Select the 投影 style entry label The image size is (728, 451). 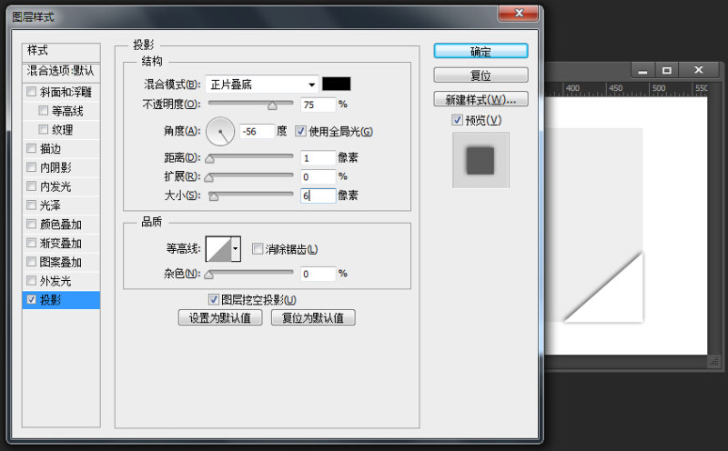pyautogui.click(x=51, y=300)
